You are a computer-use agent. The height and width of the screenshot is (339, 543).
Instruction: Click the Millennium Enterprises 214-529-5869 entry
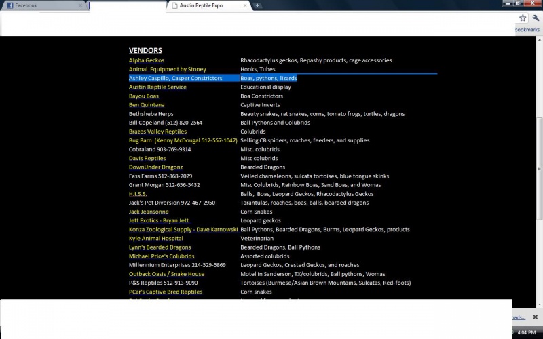pyautogui.click(x=177, y=265)
